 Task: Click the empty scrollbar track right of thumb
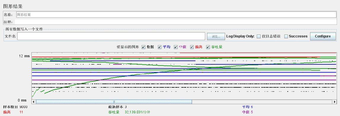click(262, 102)
